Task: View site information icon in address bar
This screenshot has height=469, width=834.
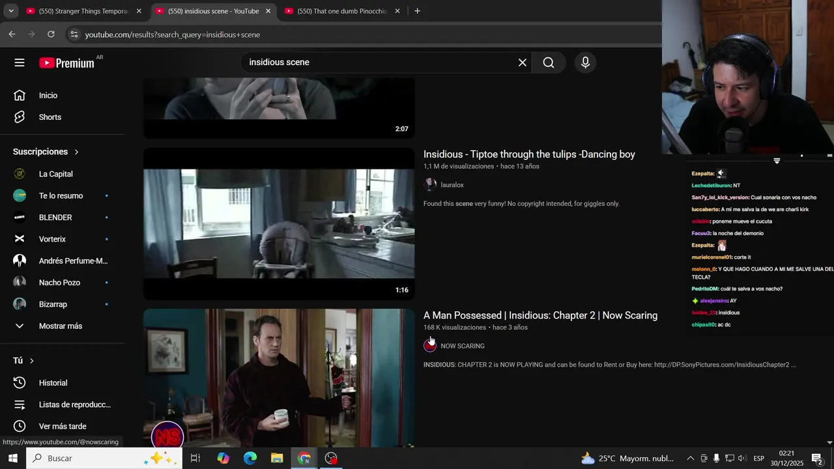Action: [x=74, y=35]
